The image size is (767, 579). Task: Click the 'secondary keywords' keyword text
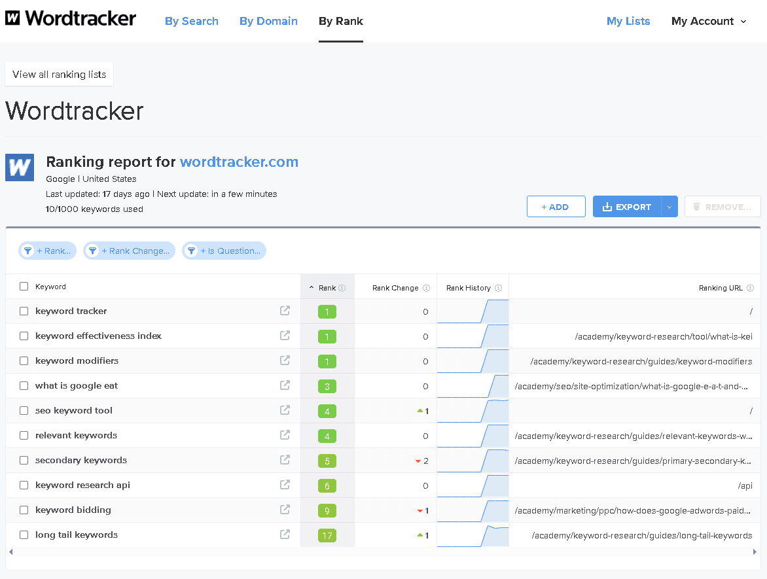80,460
